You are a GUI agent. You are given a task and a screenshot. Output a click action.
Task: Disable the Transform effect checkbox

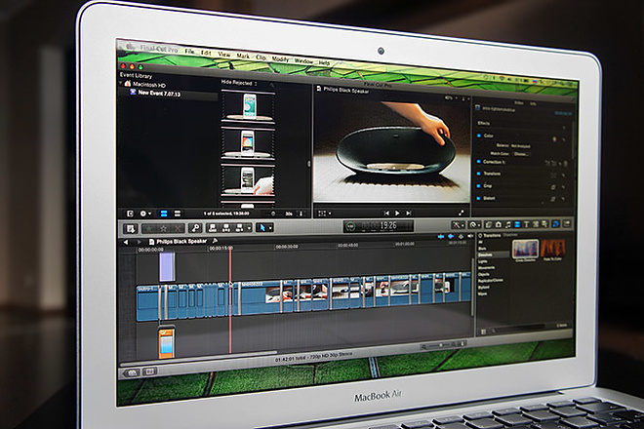478,174
